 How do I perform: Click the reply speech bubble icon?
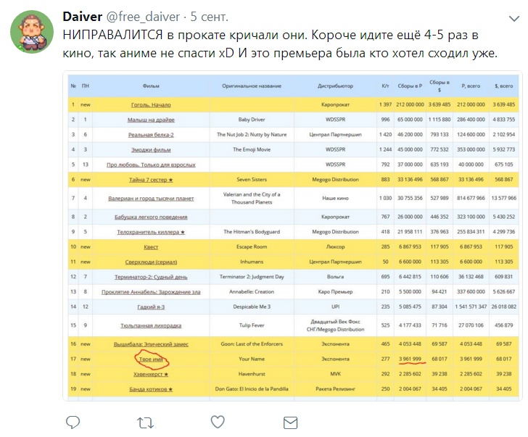click(x=73, y=423)
